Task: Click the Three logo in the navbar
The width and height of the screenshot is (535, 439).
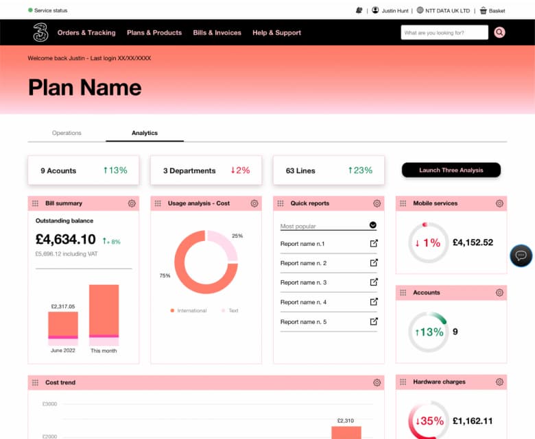Action: tap(40, 32)
